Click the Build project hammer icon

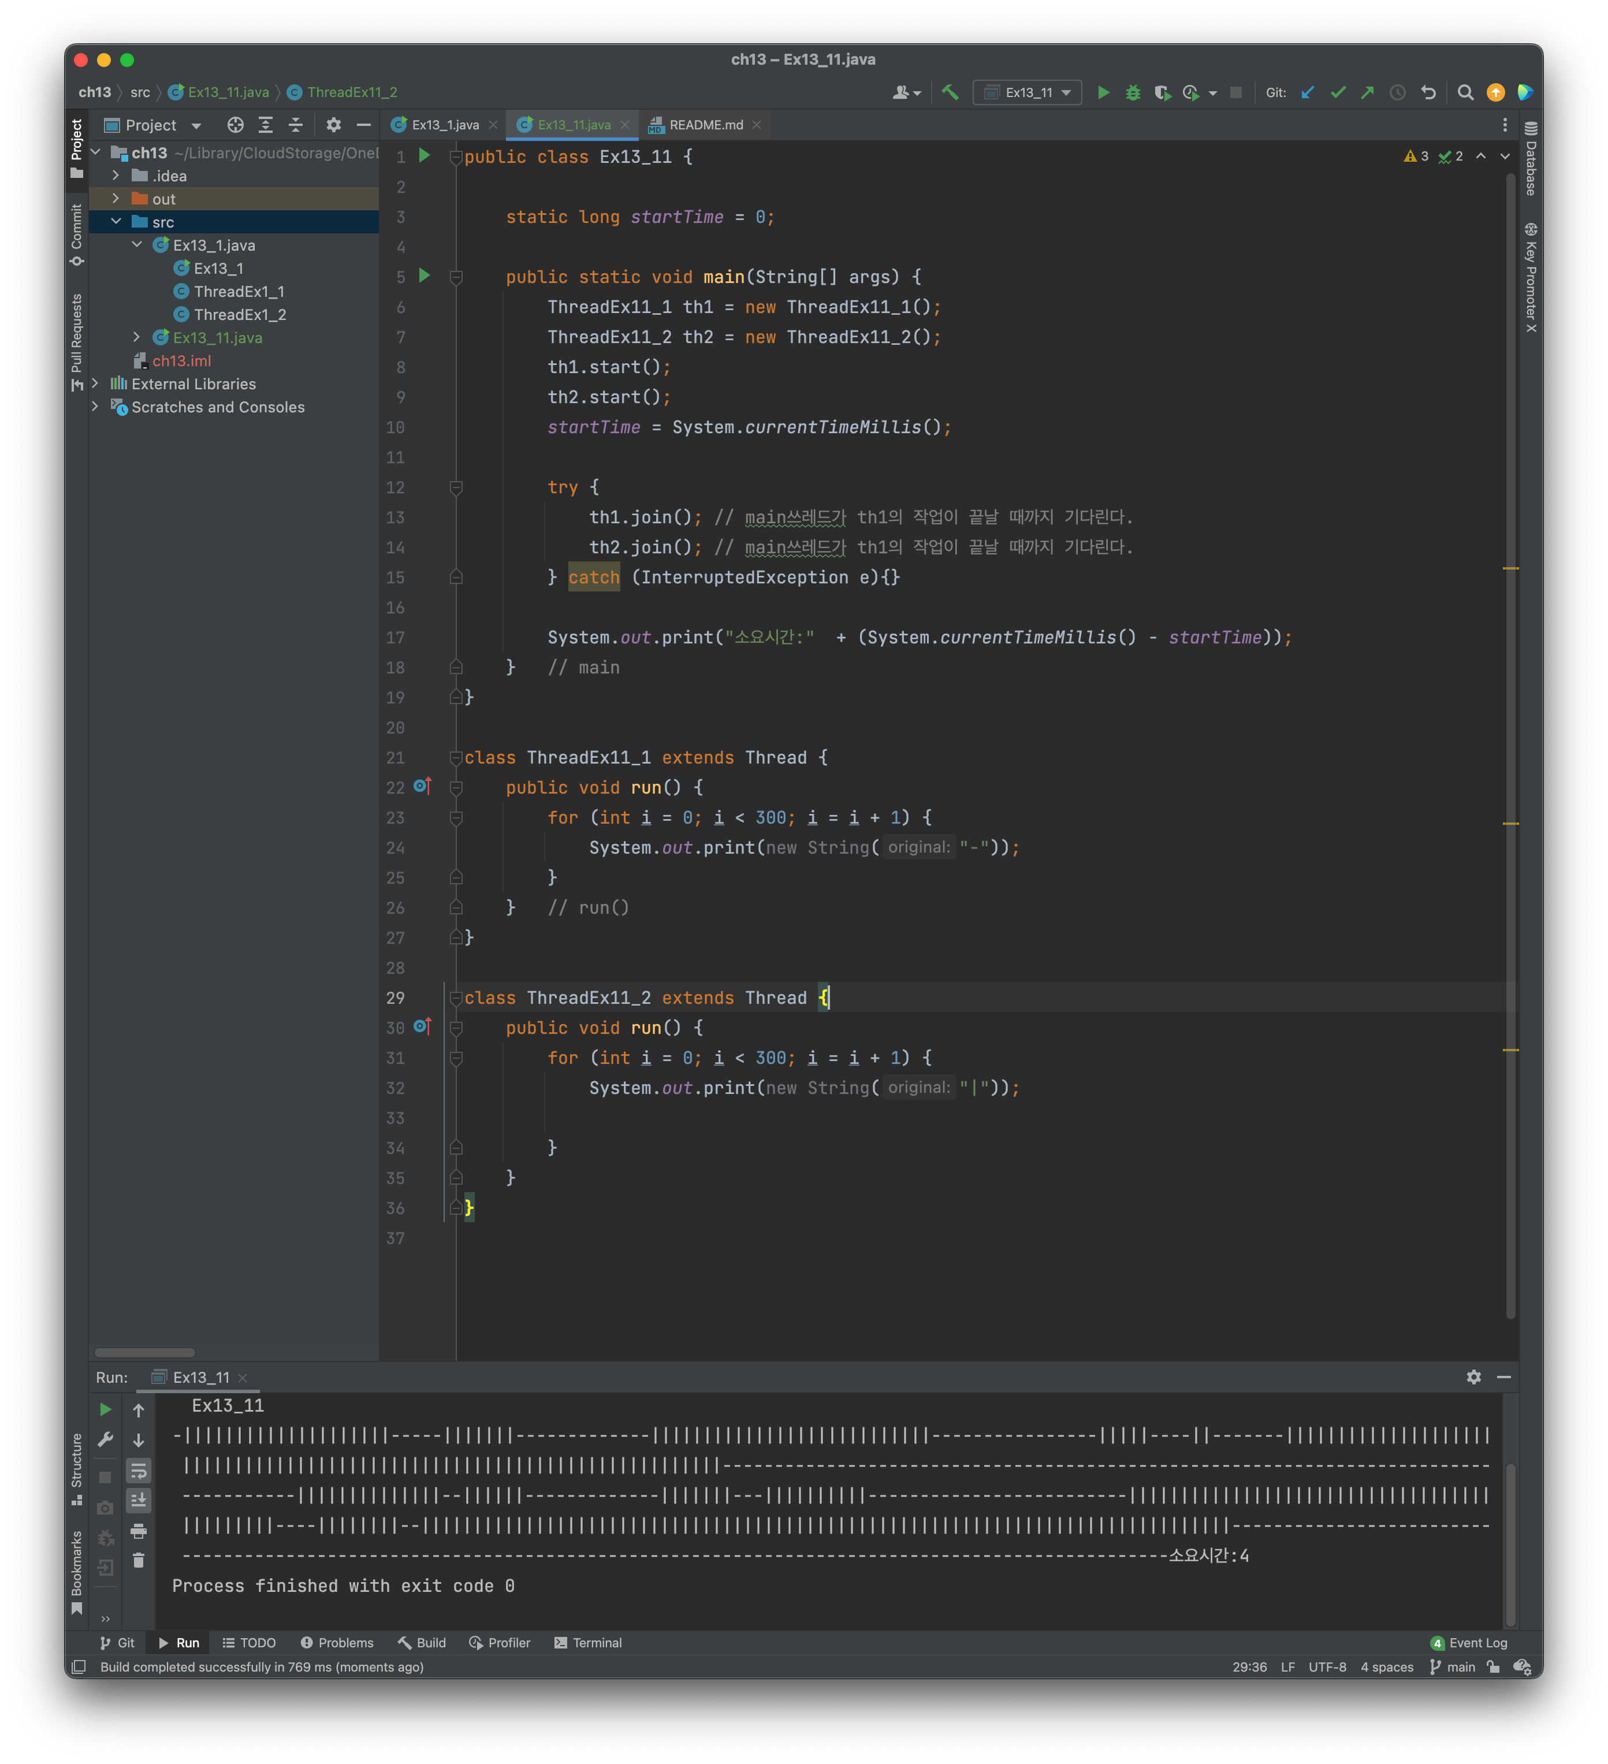(x=950, y=92)
